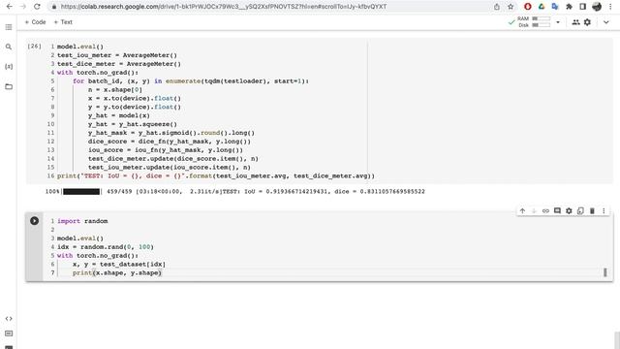This screenshot has width=620, height=349.
Task: Place cursor on 'test_dice_meter = AverageMeter()' line
Action: click(119, 64)
